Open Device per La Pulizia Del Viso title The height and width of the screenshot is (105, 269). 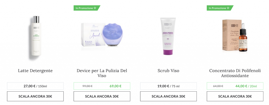coord(102,73)
